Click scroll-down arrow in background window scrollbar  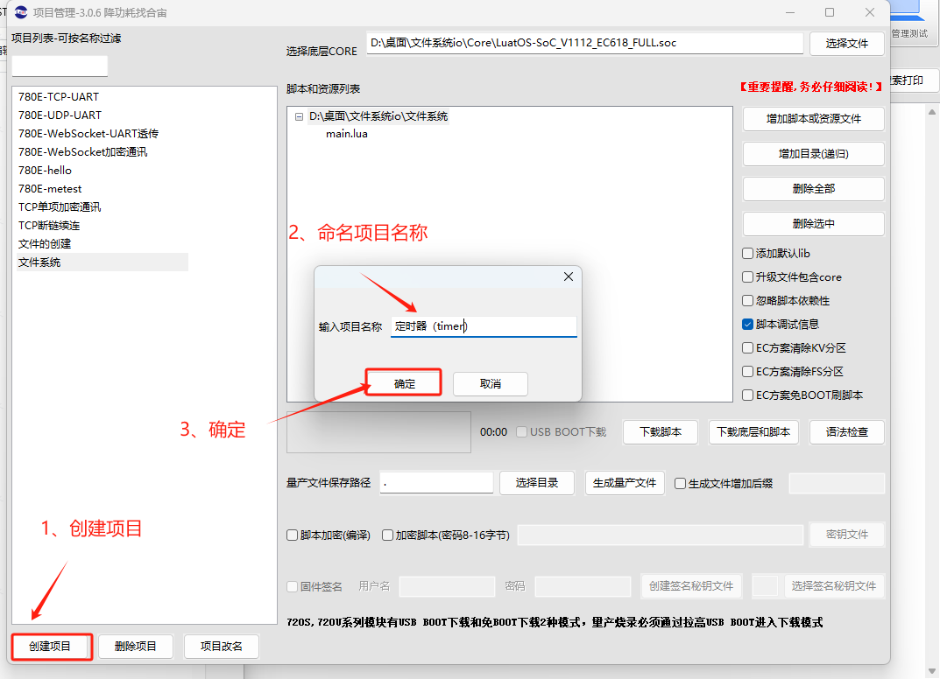click(931, 670)
